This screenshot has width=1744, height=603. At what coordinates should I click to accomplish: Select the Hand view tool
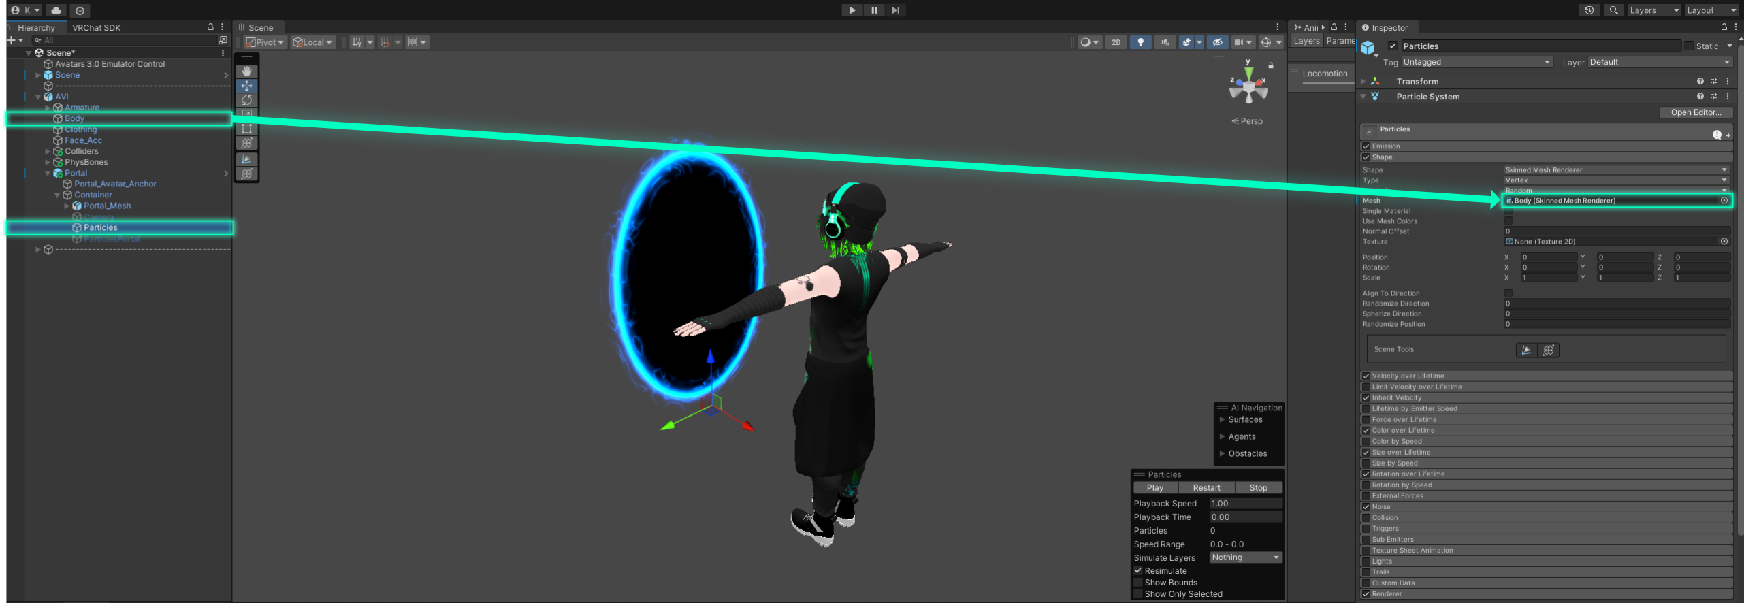(x=246, y=71)
